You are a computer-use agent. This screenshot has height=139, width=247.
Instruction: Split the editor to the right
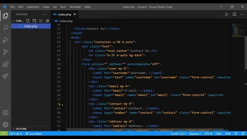(x=234, y=14)
